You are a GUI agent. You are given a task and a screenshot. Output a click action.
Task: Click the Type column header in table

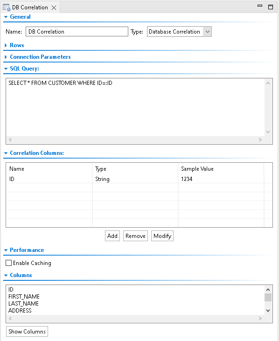tap(135, 169)
